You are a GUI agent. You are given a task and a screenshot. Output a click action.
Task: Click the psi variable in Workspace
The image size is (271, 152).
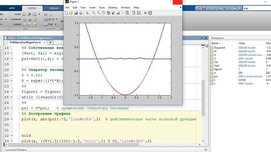(x=216, y=76)
